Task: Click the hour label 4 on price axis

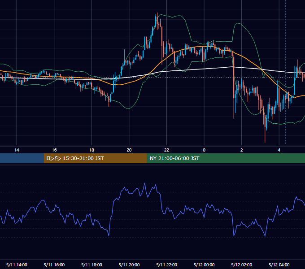Action: 279,150
